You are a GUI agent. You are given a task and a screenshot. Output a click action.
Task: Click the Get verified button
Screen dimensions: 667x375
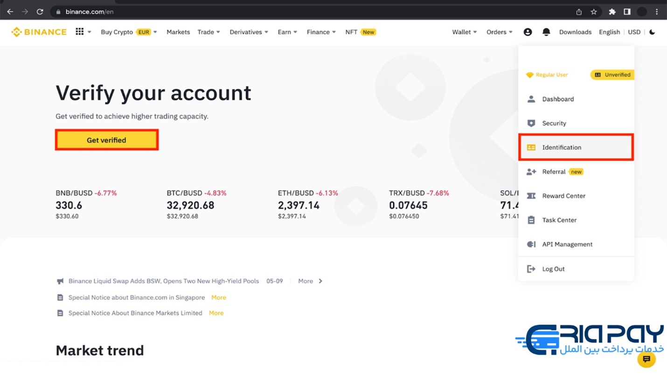[x=106, y=140]
